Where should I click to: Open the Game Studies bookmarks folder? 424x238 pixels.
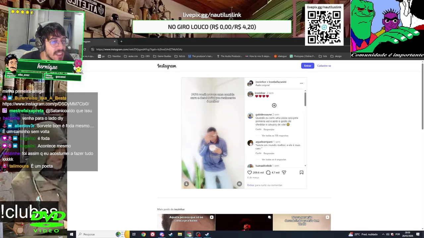[162, 56]
